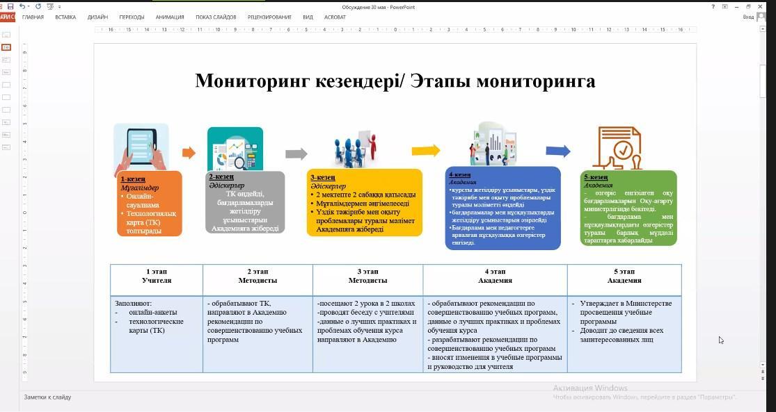Screen dimensions: 776x412
Task: Open Ribbon Display Options icon
Action: 725,7
